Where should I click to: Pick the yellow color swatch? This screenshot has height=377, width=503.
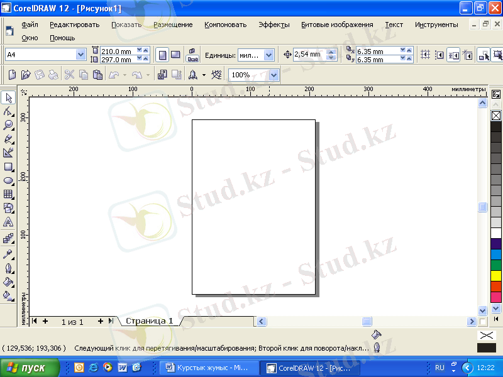pyautogui.click(x=496, y=276)
